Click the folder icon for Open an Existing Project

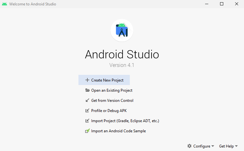click(87, 90)
